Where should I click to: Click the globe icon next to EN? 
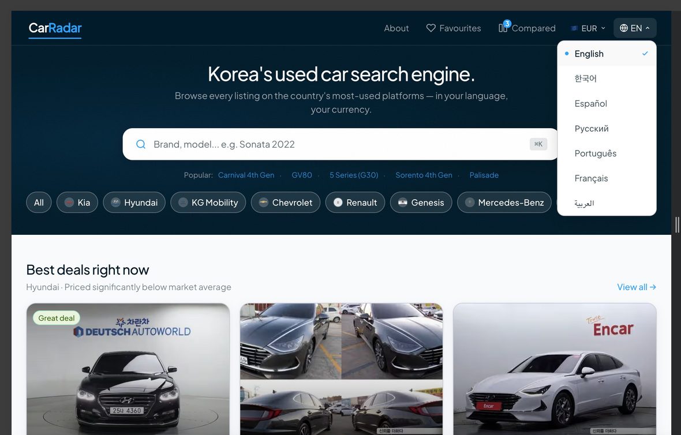coord(624,28)
